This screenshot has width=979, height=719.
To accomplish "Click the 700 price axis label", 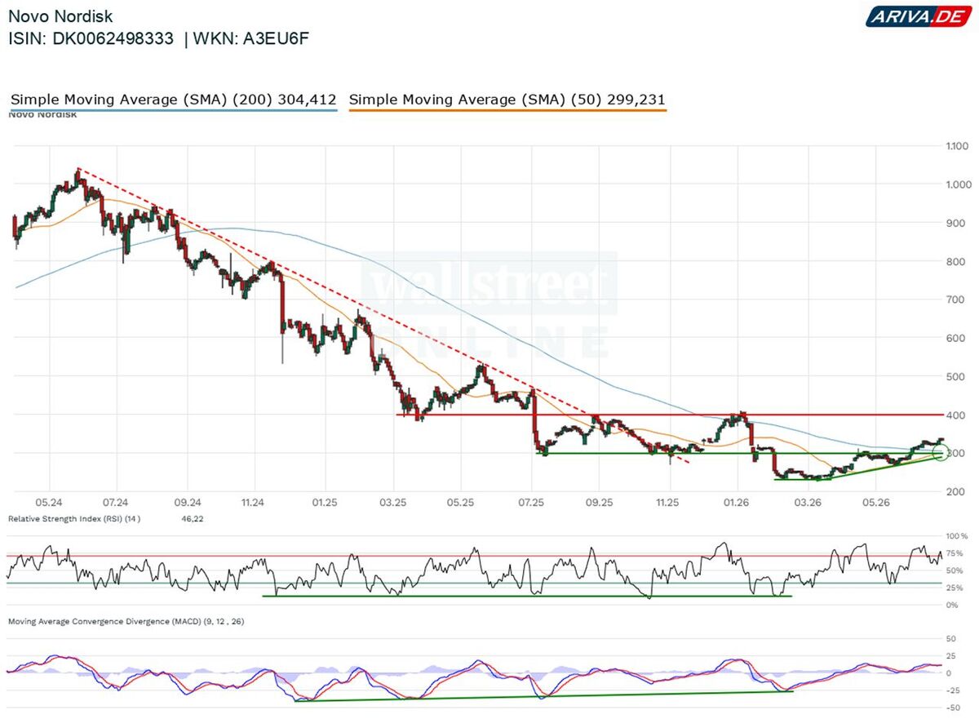I will click(x=956, y=300).
